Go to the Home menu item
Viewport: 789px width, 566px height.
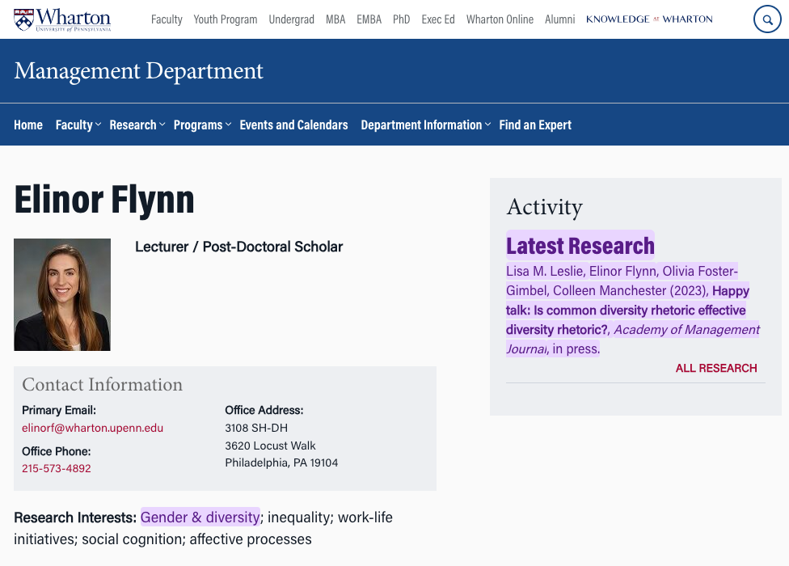28,125
